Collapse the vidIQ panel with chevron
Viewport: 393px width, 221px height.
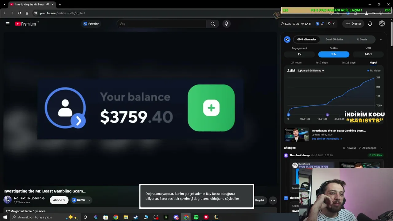click(x=381, y=39)
